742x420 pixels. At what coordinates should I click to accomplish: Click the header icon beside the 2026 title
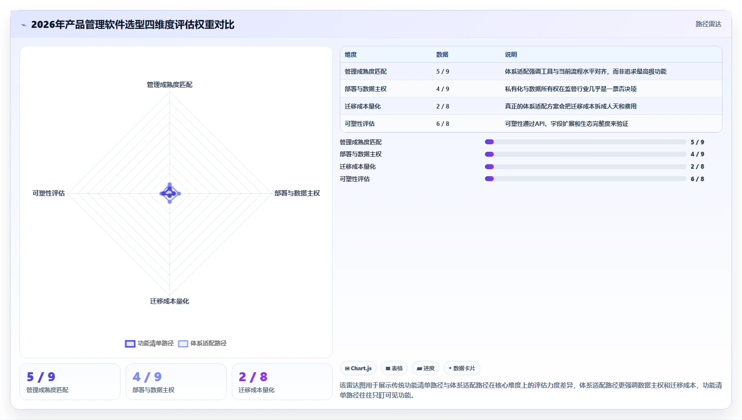[x=23, y=25]
